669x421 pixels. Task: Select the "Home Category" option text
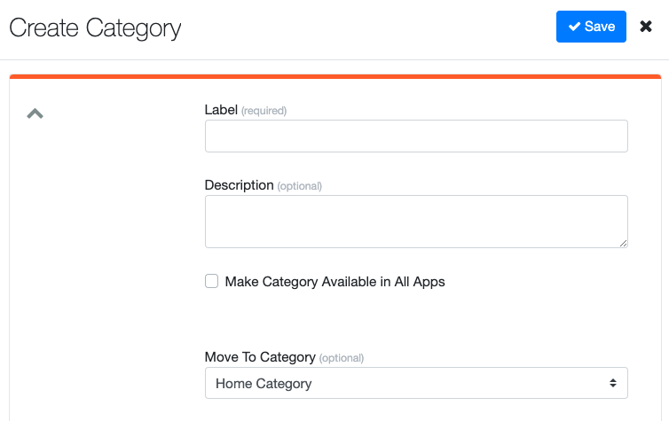pyautogui.click(x=264, y=384)
